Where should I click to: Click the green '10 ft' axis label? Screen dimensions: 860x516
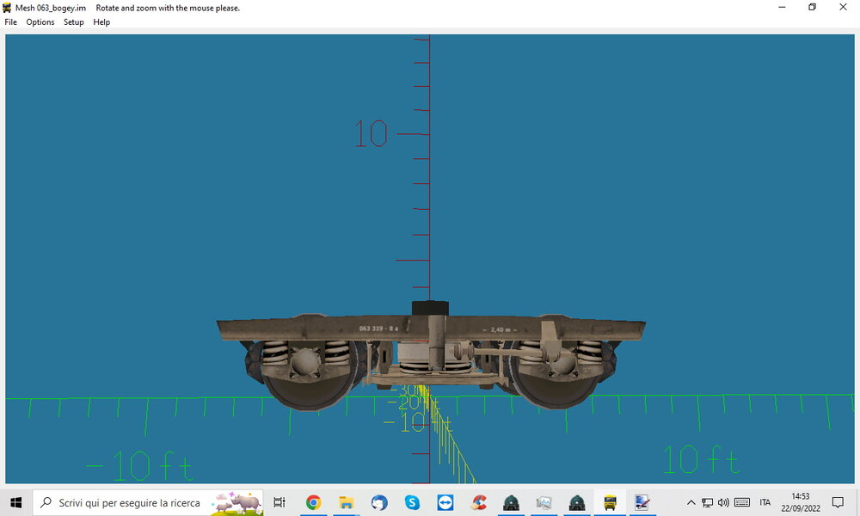[702, 458]
